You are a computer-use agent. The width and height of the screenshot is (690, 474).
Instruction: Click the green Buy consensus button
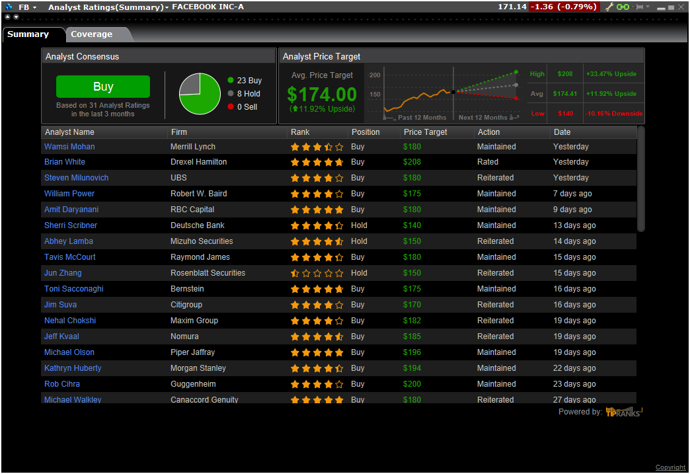(103, 87)
